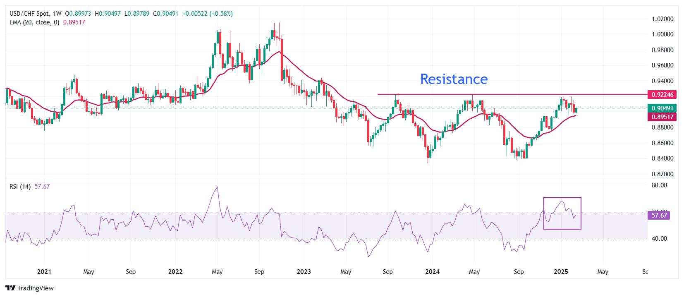This screenshot has height=297, width=684.
Task: Click the 2021 time axis marker
Action: pyautogui.click(x=44, y=272)
